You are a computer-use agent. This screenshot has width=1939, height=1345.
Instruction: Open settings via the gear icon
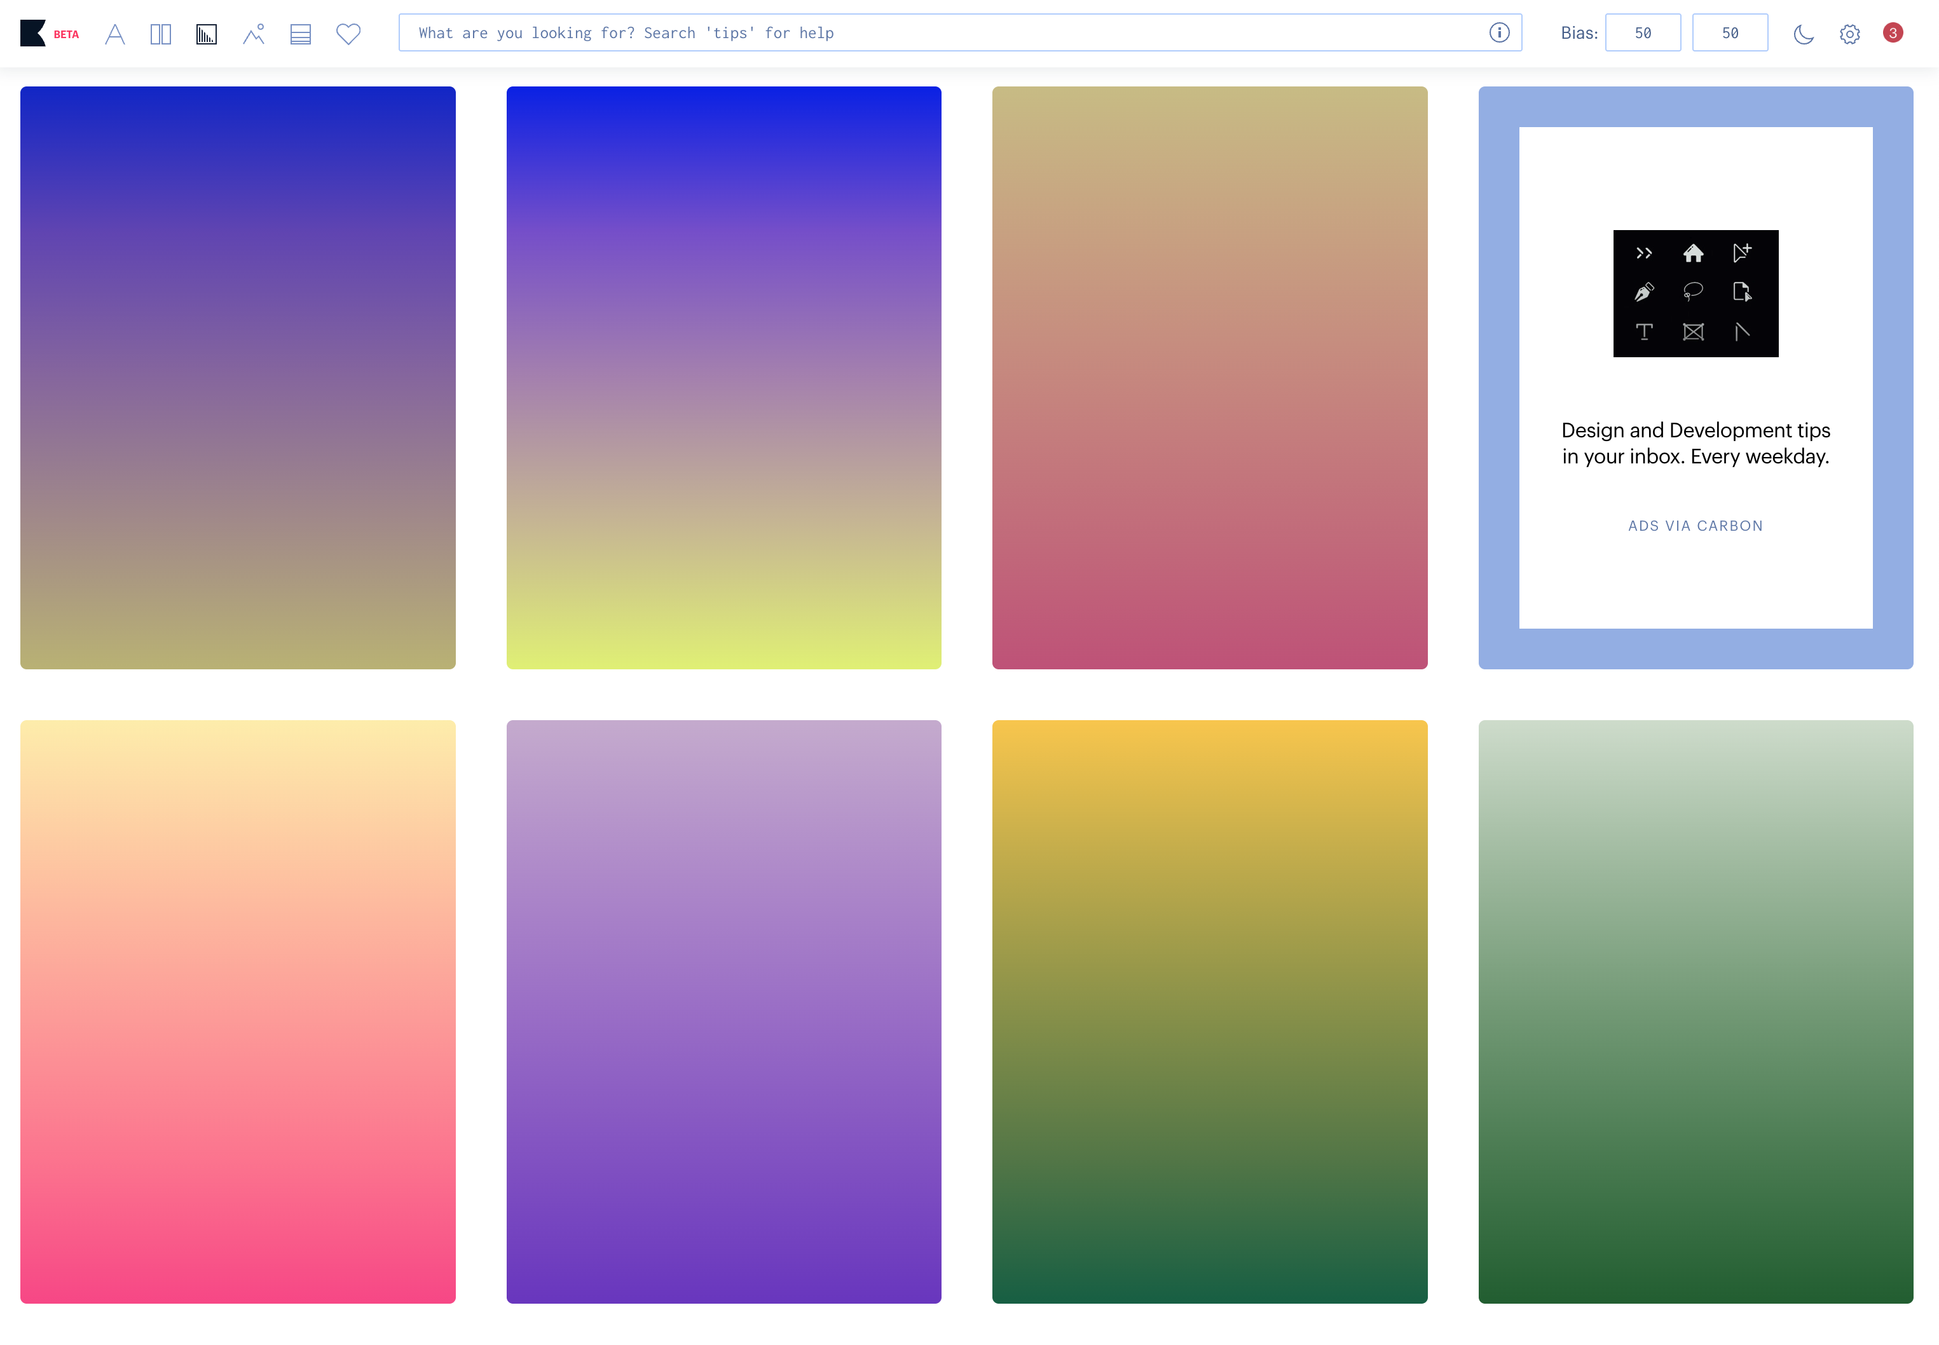pos(1849,34)
